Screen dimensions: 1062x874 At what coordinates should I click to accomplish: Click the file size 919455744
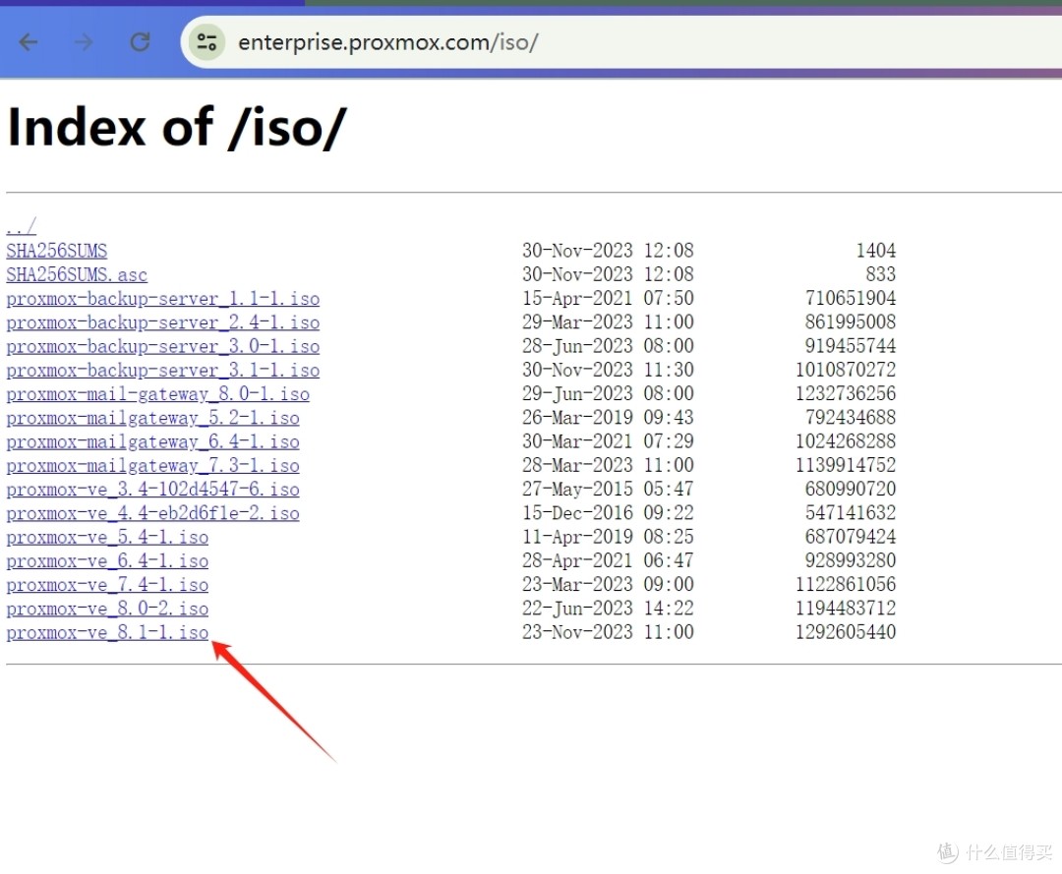click(x=850, y=346)
